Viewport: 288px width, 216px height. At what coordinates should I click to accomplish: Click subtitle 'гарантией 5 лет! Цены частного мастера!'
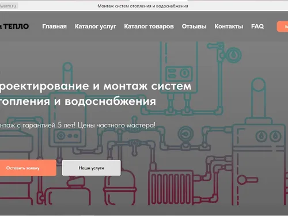89,126
